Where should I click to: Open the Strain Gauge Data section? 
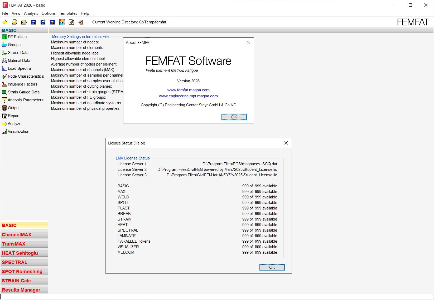pyautogui.click(x=21, y=92)
